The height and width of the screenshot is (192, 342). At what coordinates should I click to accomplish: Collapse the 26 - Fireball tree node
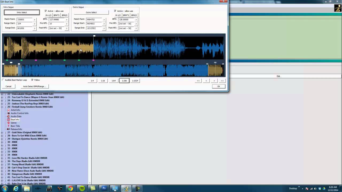2,107
